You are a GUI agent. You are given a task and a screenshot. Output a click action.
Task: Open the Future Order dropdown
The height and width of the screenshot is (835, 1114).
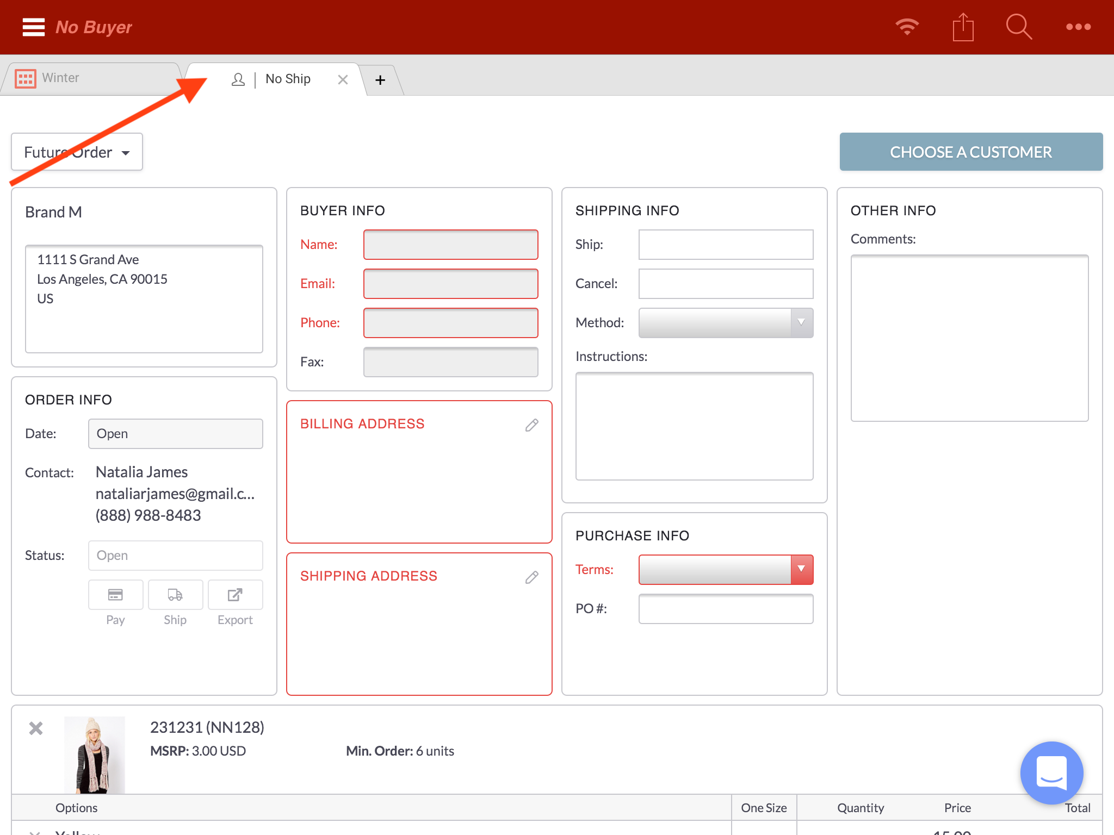coord(77,152)
